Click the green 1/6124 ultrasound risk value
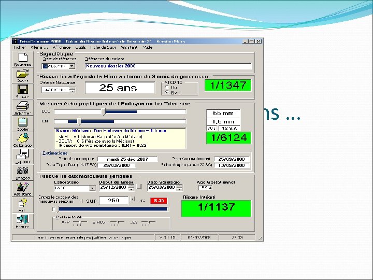 point(228,137)
